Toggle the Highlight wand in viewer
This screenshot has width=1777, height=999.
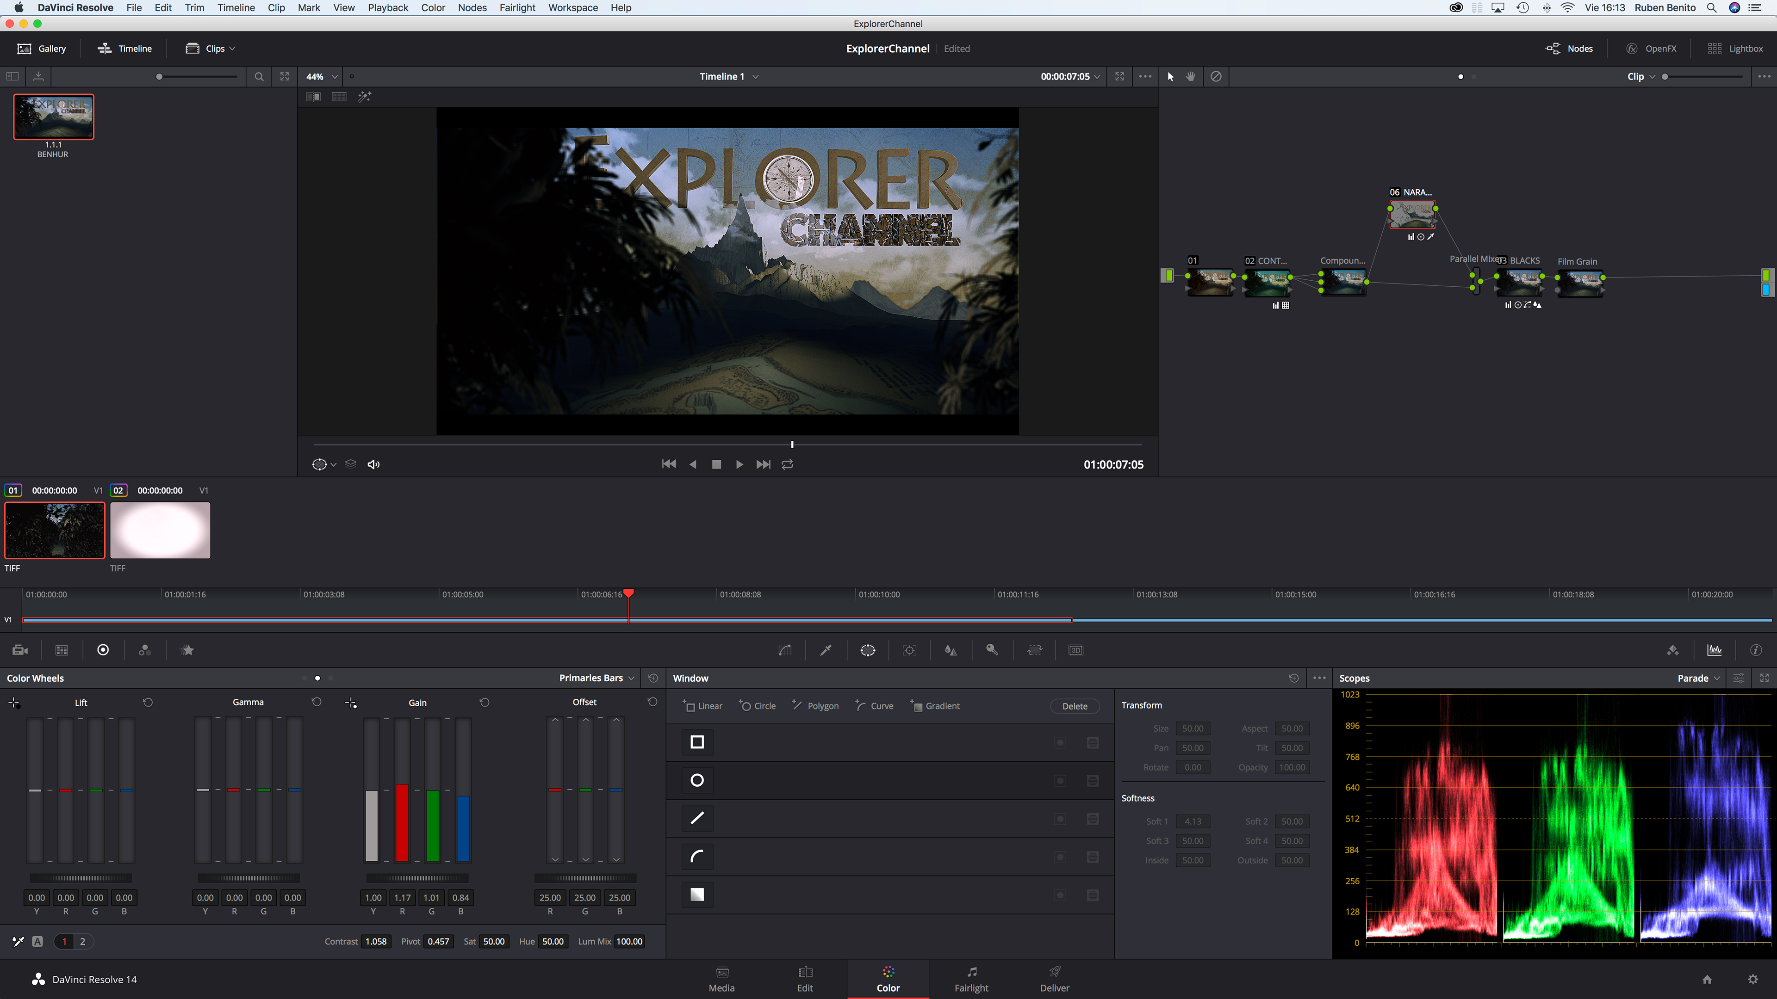click(365, 97)
